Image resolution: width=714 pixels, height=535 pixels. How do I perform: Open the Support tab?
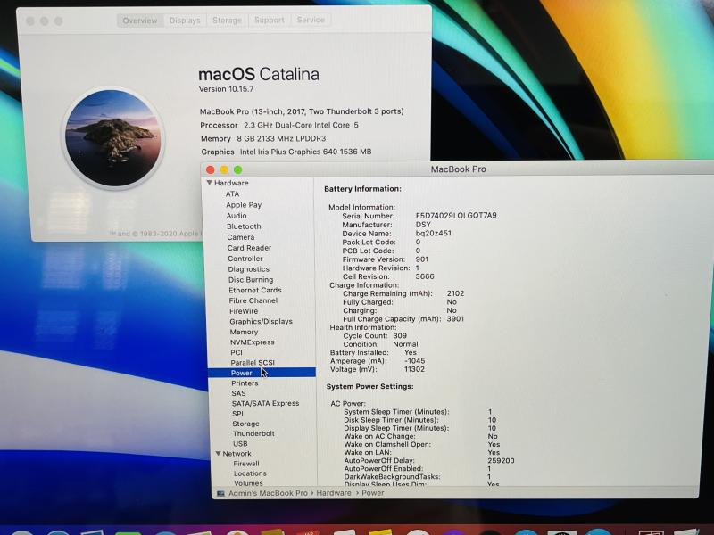coord(270,20)
